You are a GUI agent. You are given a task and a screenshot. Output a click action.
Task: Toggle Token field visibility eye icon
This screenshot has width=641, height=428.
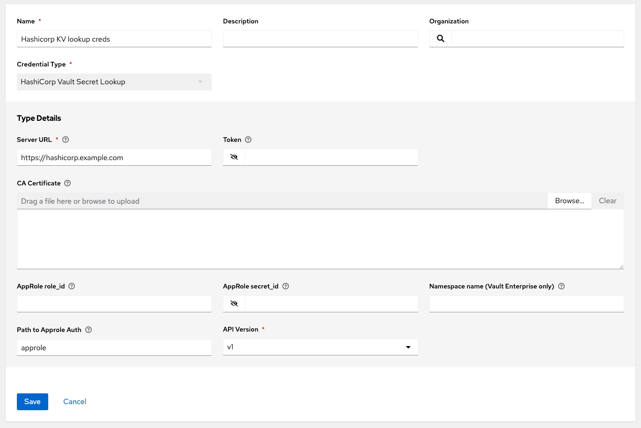point(234,157)
